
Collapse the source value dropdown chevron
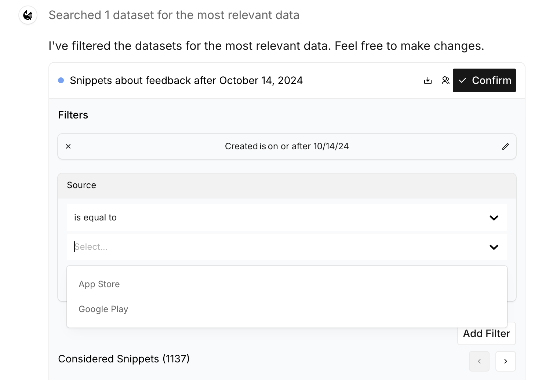pyautogui.click(x=494, y=247)
